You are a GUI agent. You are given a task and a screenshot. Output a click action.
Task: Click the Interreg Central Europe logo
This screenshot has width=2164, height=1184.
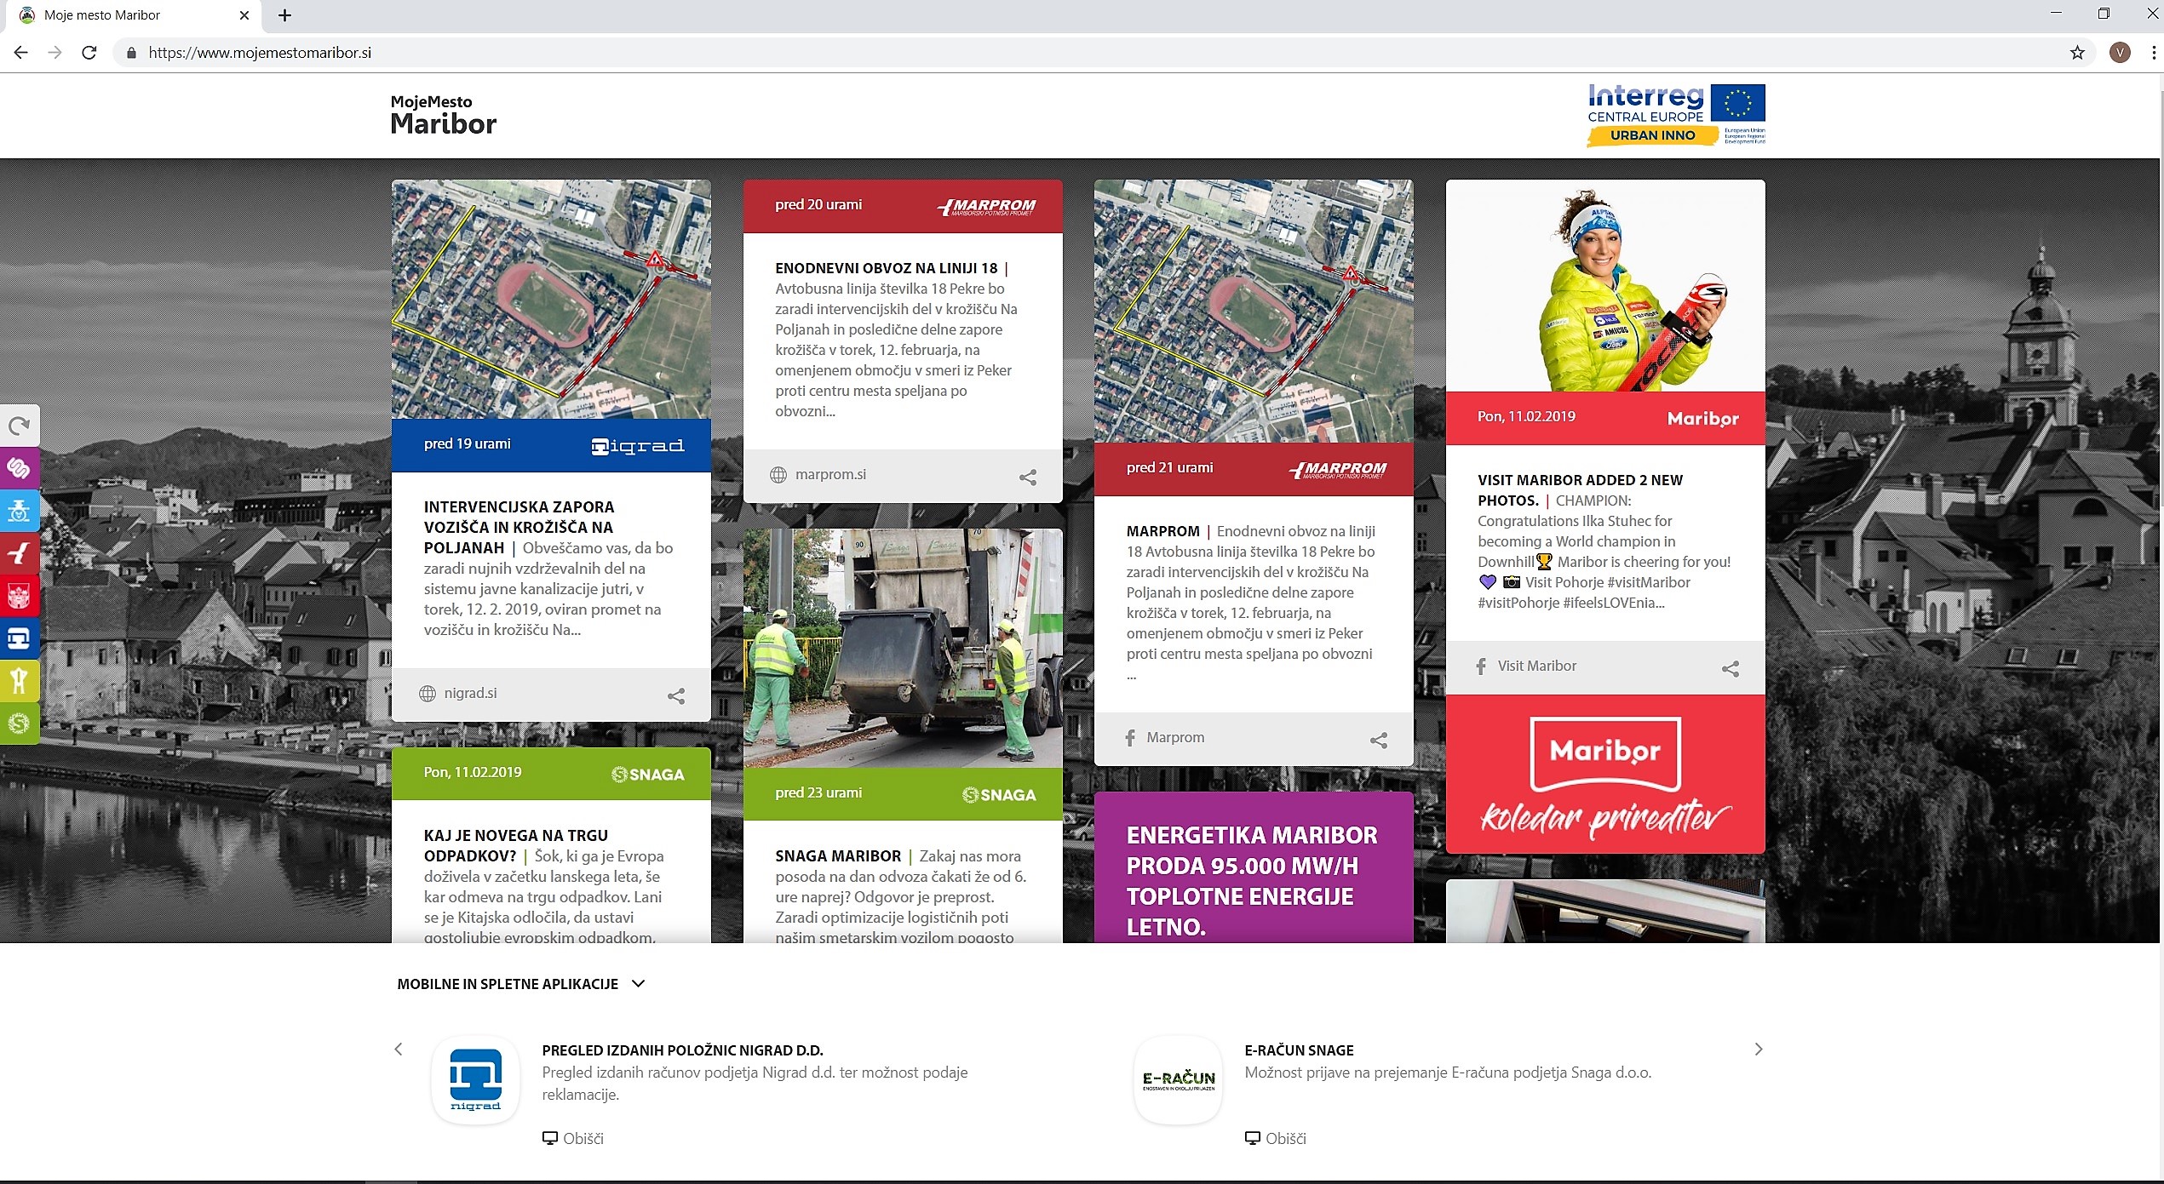(1675, 115)
